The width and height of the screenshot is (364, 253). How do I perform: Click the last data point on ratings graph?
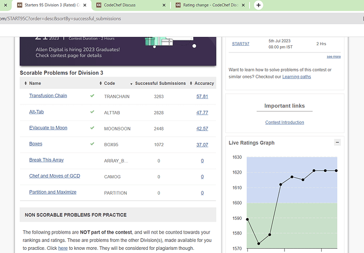pyautogui.click(x=336, y=170)
